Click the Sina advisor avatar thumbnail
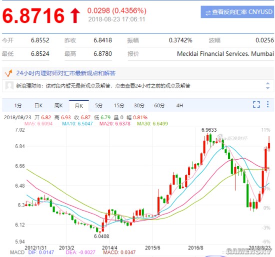Screen dimensions: 275x257 point(9,86)
